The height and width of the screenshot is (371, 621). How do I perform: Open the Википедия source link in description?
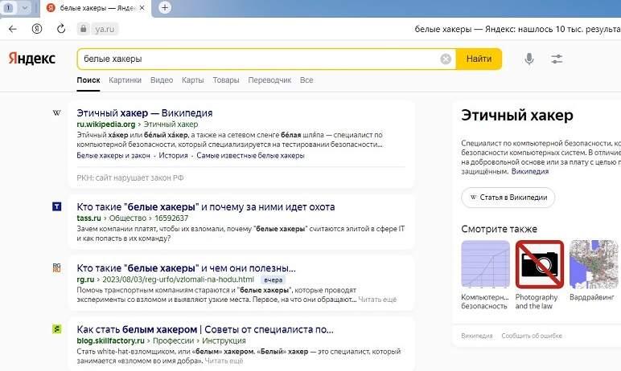[x=530, y=171]
